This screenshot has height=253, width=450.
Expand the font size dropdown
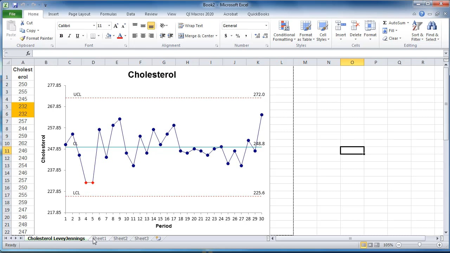click(109, 26)
